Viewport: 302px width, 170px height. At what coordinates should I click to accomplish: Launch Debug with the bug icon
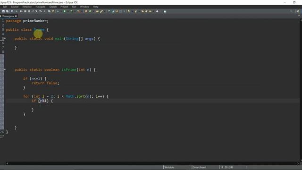coord(58,11)
